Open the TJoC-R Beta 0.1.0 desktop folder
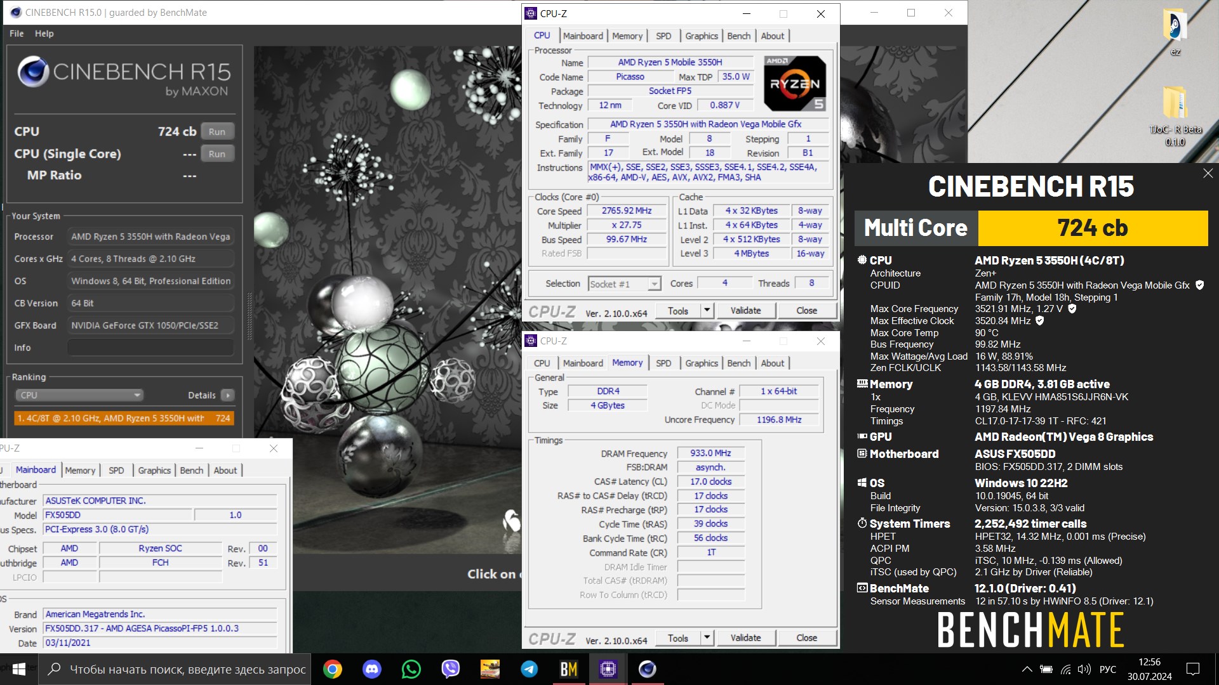This screenshot has height=685, width=1219. 1175,115
